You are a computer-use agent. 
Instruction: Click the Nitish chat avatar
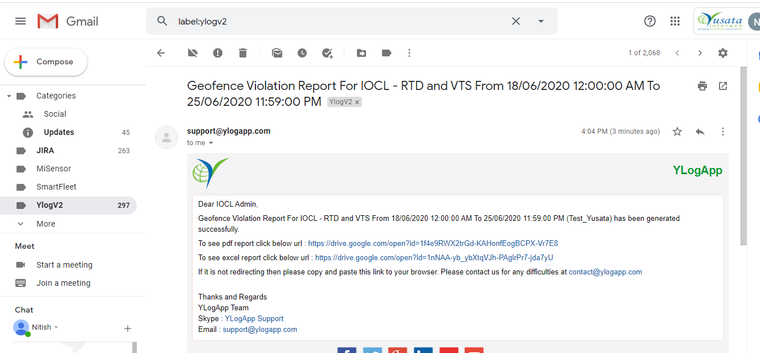click(x=22, y=328)
